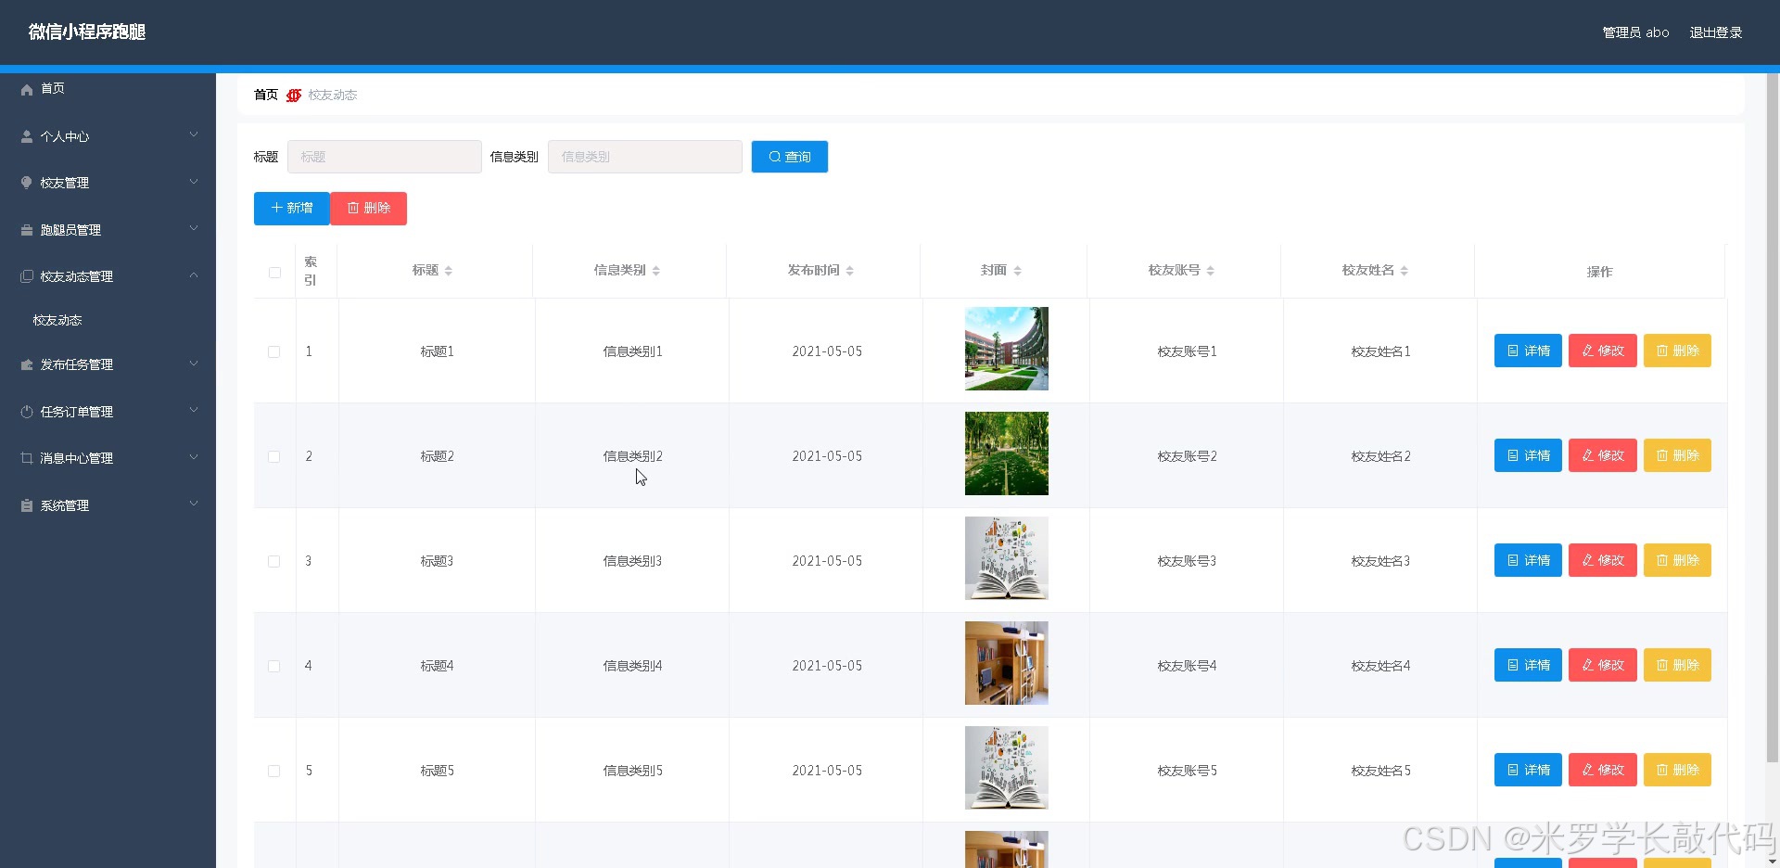Click the cover thumbnail of row 标题2
The width and height of the screenshot is (1780, 868).
tap(1006, 453)
